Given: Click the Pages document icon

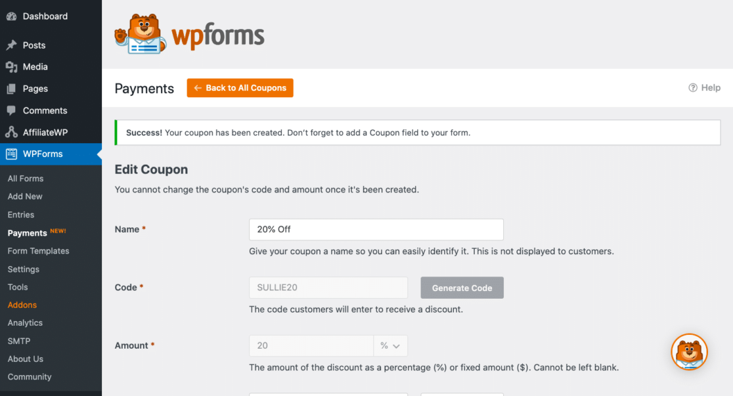Looking at the screenshot, I should (x=11, y=89).
